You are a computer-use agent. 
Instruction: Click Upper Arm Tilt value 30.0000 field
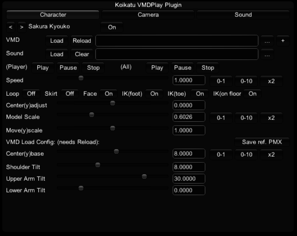click(x=189, y=178)
